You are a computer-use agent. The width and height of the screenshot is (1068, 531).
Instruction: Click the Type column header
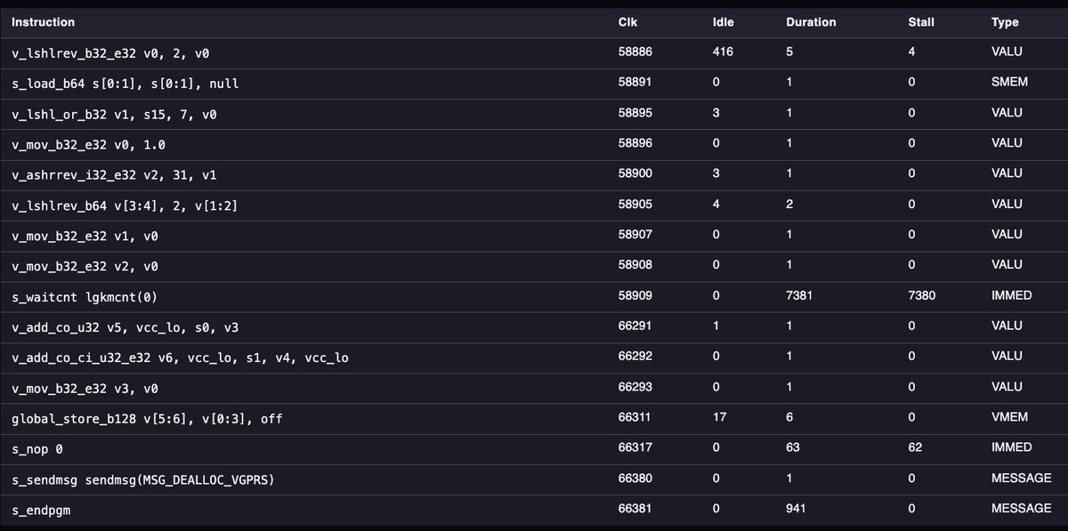pyautogui.click(x=1005, y=22)
